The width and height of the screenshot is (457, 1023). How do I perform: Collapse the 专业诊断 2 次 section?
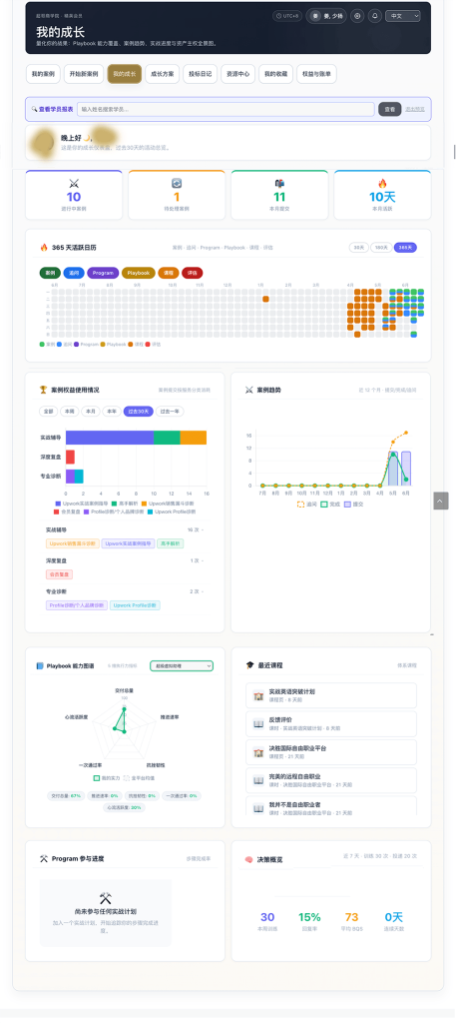point(125,591)
